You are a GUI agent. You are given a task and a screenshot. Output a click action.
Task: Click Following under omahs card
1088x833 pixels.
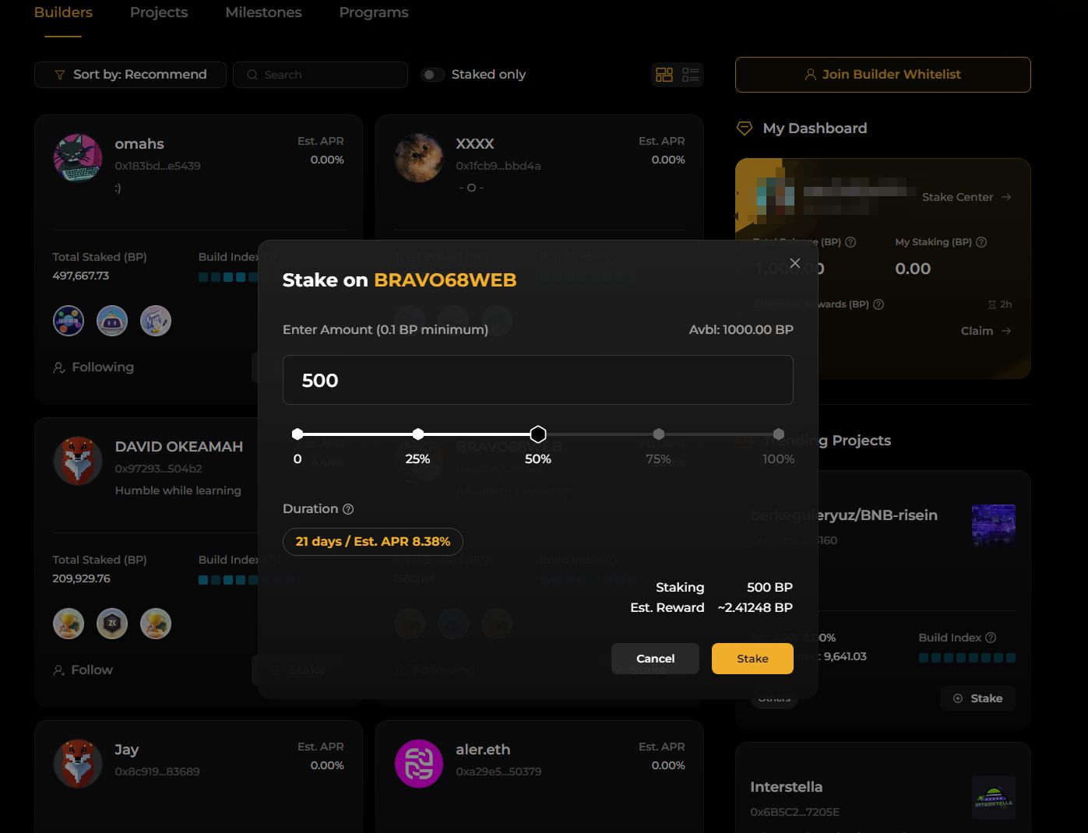pos(93,367)
